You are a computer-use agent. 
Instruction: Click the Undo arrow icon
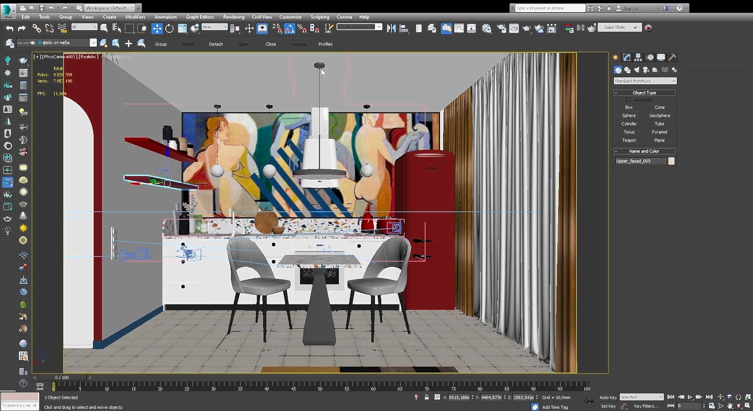[9, 28]
